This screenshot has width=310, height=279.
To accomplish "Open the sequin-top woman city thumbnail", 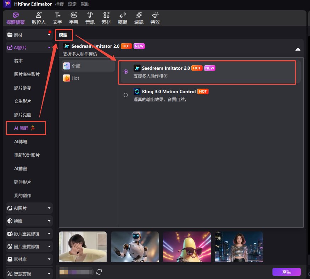I will 239,247.
